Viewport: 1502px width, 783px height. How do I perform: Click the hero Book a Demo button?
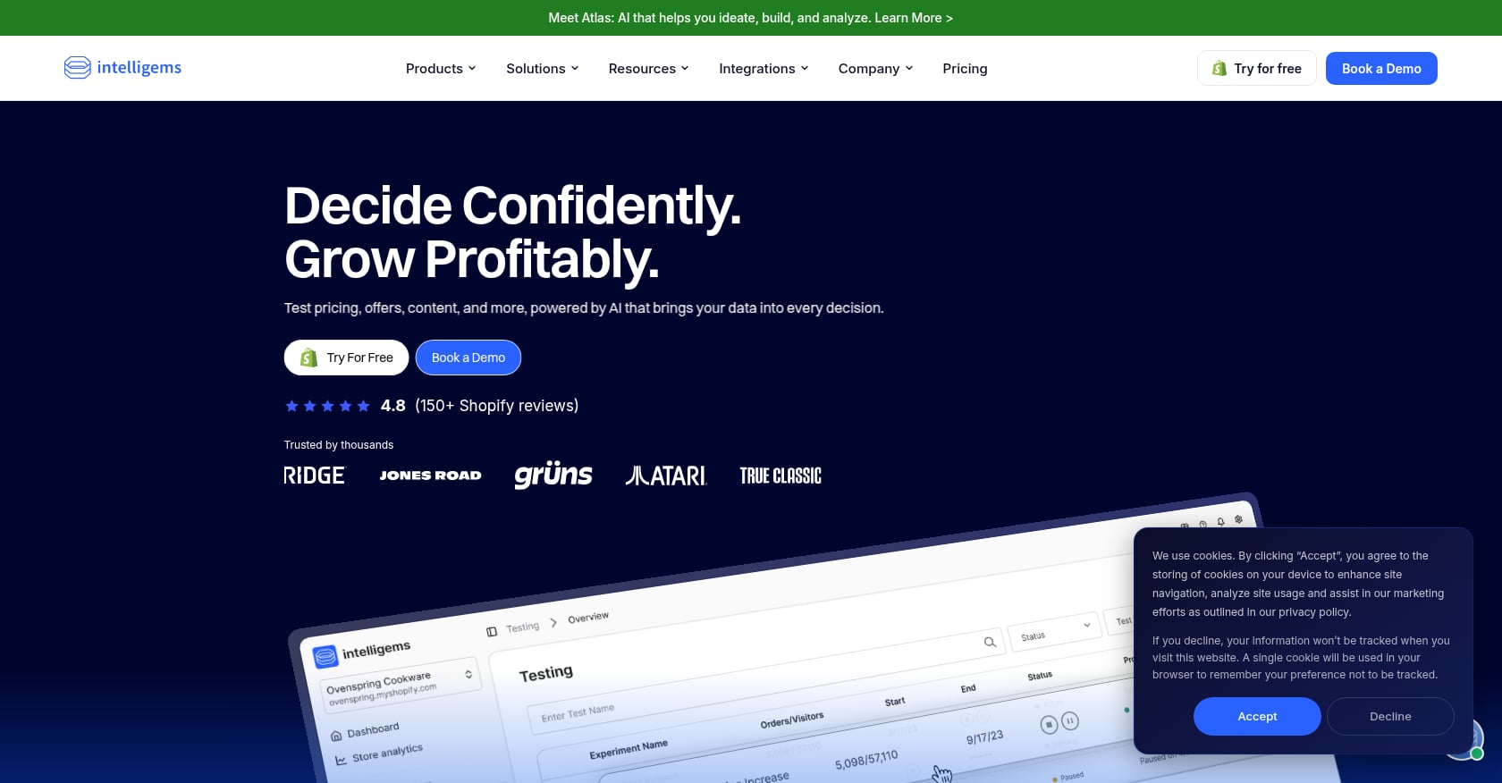click(468, 358)
